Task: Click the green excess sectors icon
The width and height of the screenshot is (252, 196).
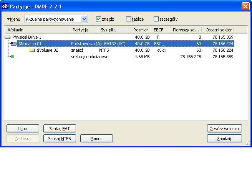Action: point(12,56)
